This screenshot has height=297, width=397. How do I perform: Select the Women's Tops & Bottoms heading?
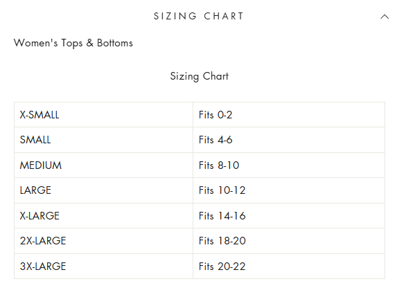click(x=73, y=43)
